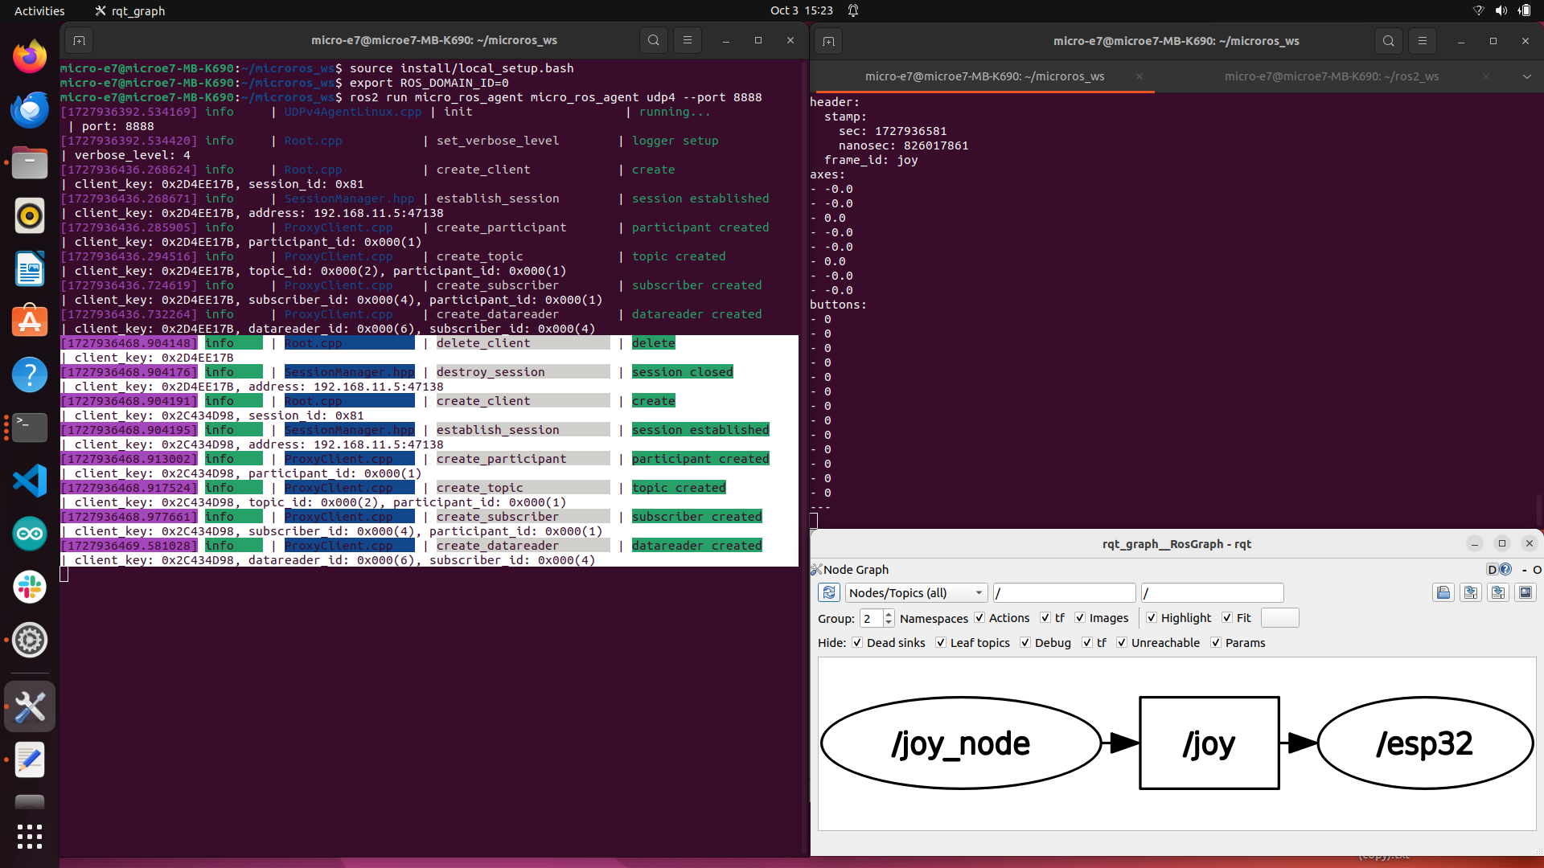Click the rqt tools icon in the dock
The image size is (1544, 868).
point(30,706)
